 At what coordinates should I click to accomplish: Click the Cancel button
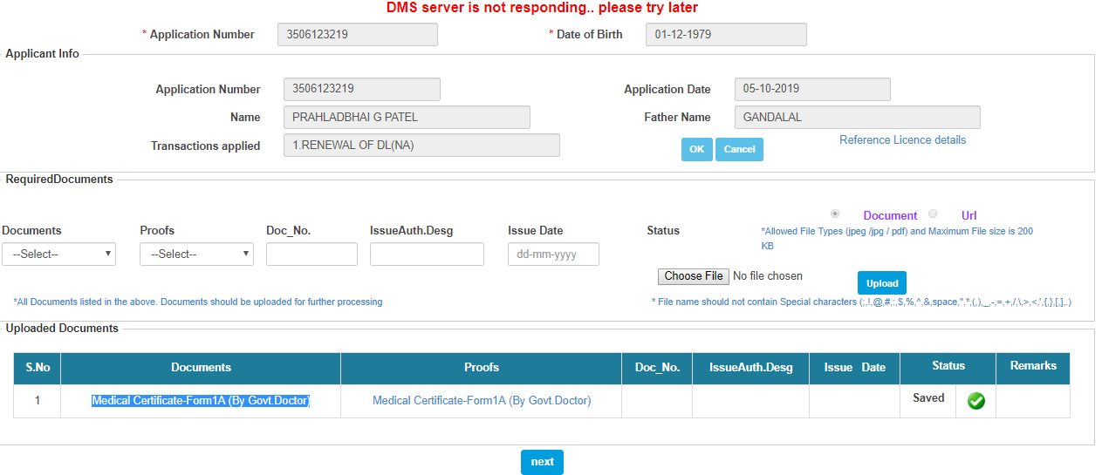point(739,149)
